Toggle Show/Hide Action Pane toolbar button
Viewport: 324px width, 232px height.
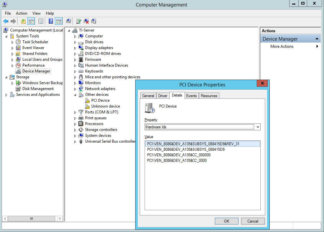(x=58, y=21)
